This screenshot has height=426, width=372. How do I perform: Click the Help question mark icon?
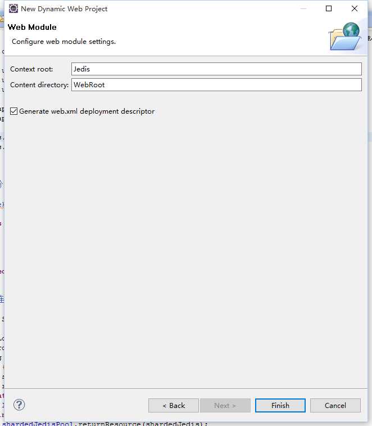point(19,405)
